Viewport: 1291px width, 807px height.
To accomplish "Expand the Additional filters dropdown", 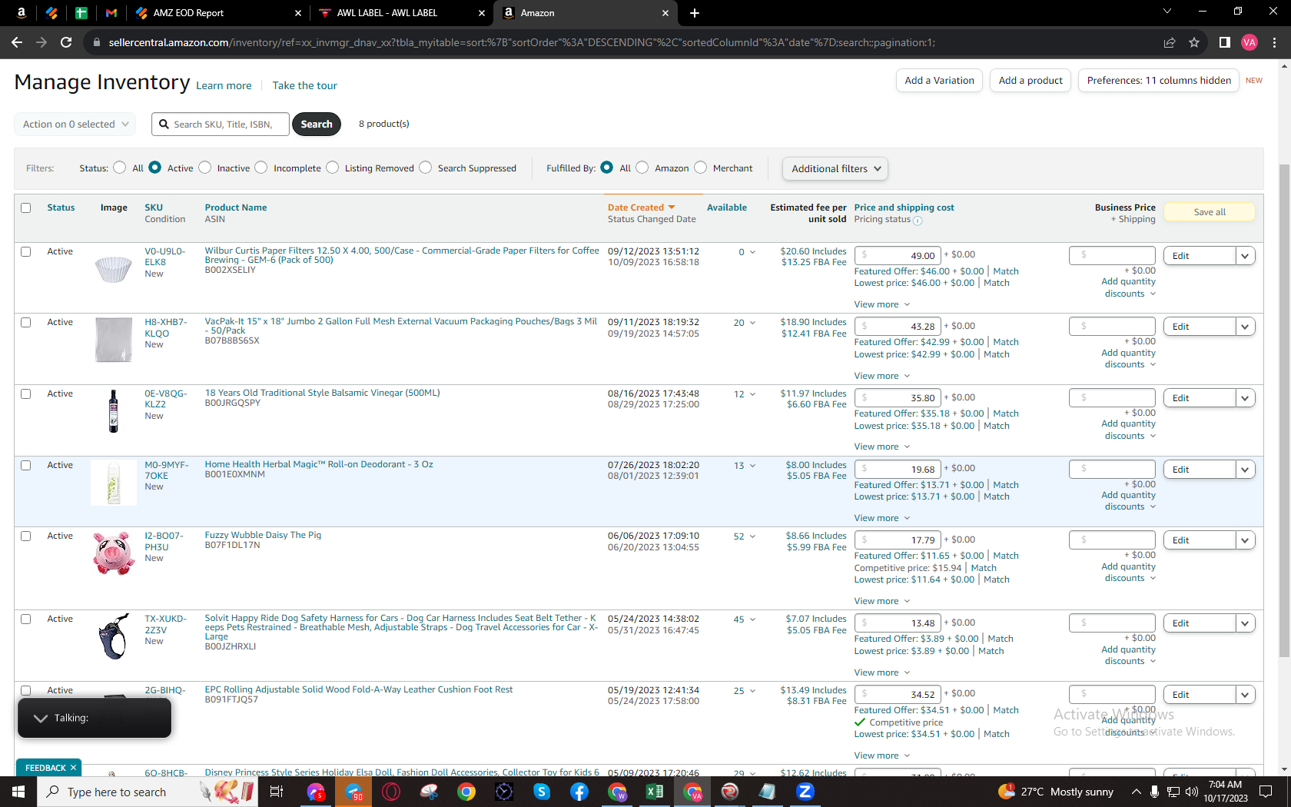I will 835,168.
